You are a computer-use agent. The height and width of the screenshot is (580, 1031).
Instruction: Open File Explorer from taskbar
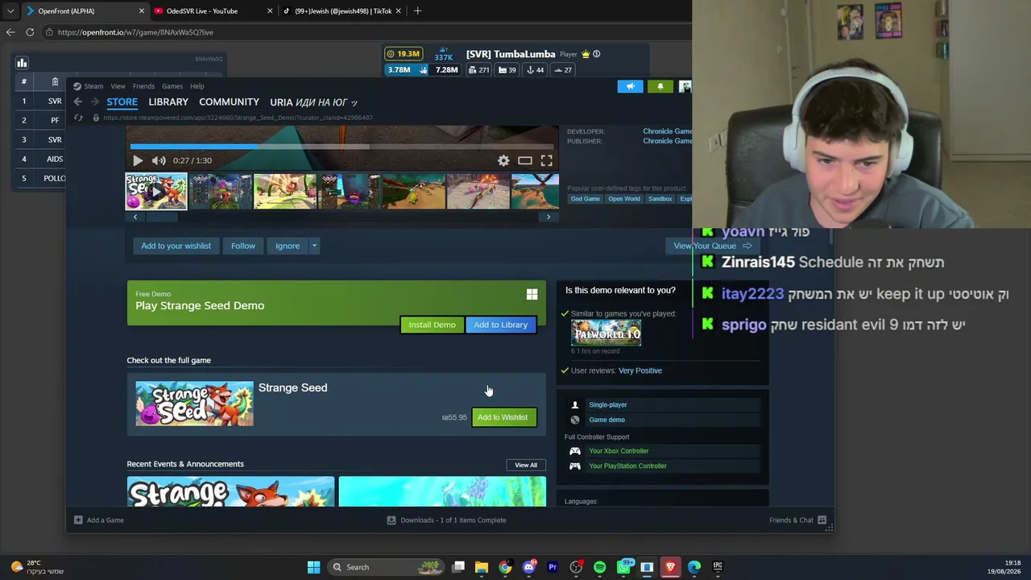[482, 567]
